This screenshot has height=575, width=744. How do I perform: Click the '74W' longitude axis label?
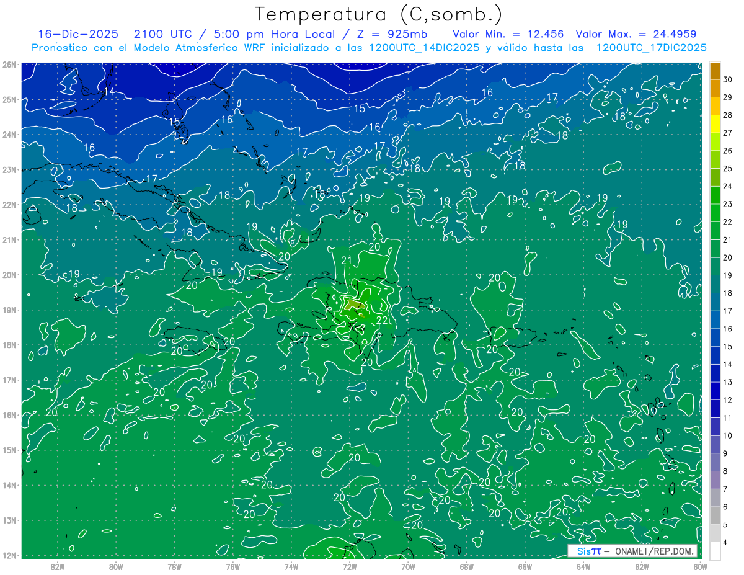coord(291,566)
